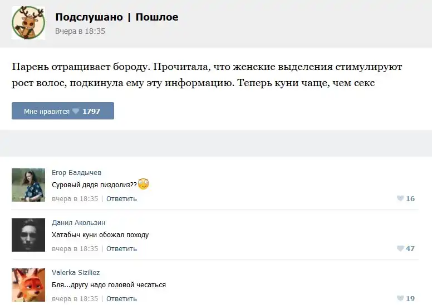432x305 pixels.
Task: Click «Ответить» under Данил Акользин's comment
Action: coord(121,248)
